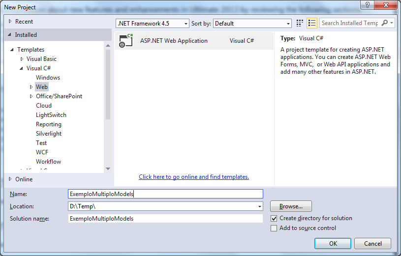Image resolution: width=401 pixels, height=256 pixels.
Task: Switch to medium icons list view
Action: (312, 23)
